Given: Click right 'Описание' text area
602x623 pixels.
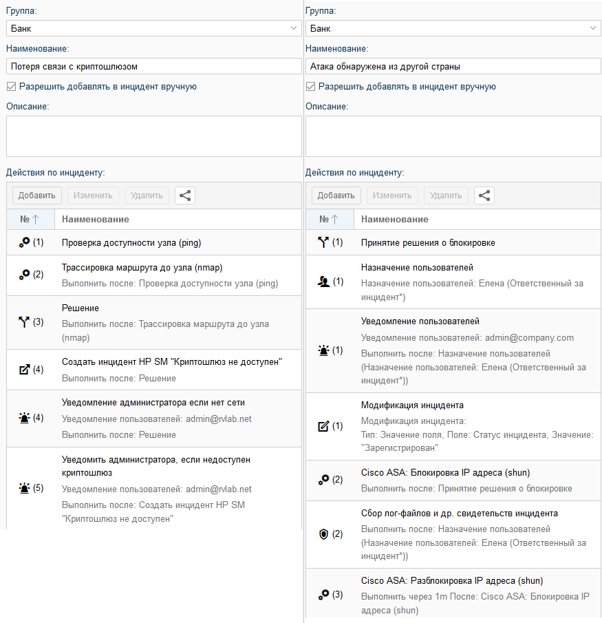Looking at the screenshot, I should 453,136.
